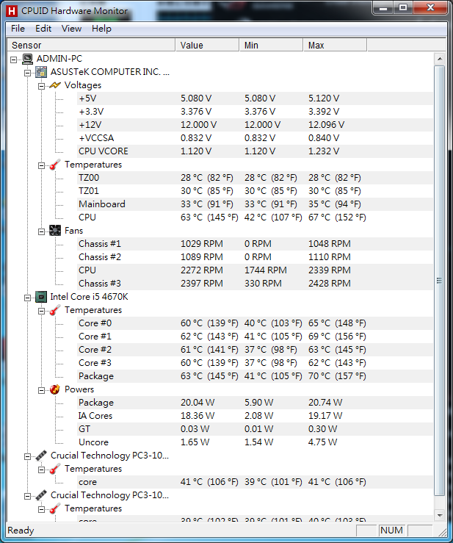
Task: Collapse the Voltages group
Action: (x=41, y=86)
